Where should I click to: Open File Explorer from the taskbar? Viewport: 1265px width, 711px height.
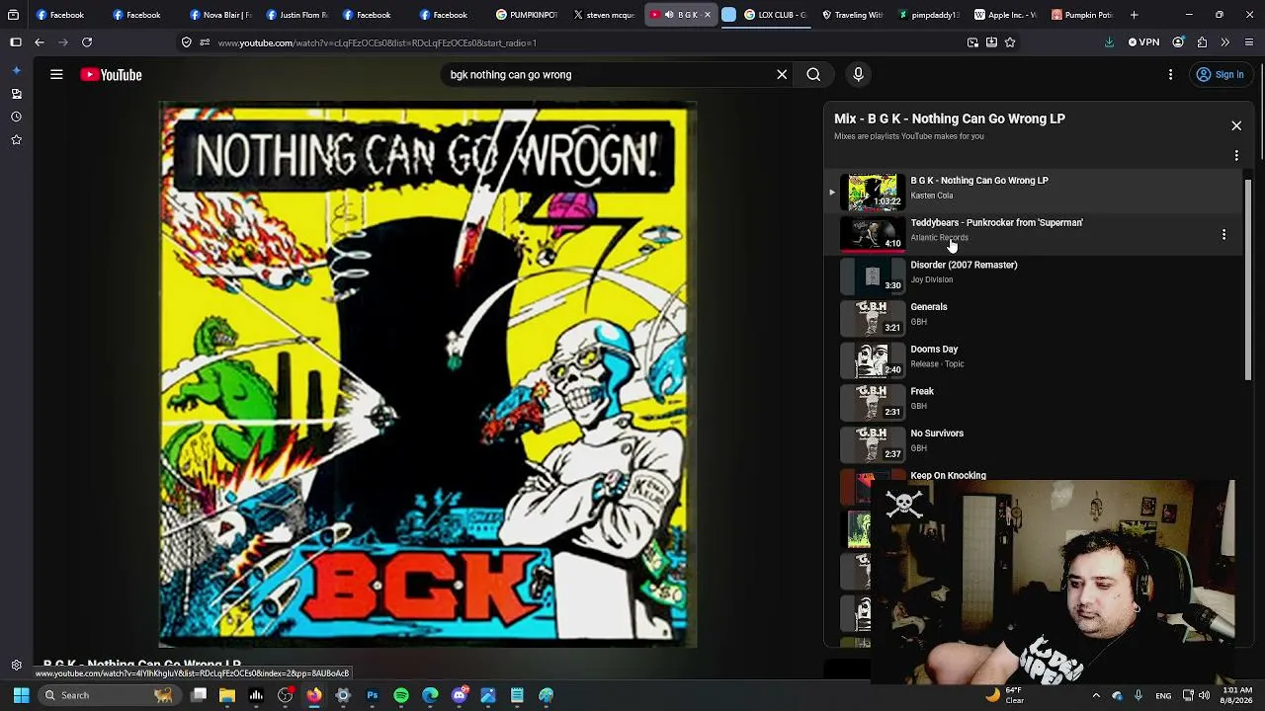click(x=227, y=695)
